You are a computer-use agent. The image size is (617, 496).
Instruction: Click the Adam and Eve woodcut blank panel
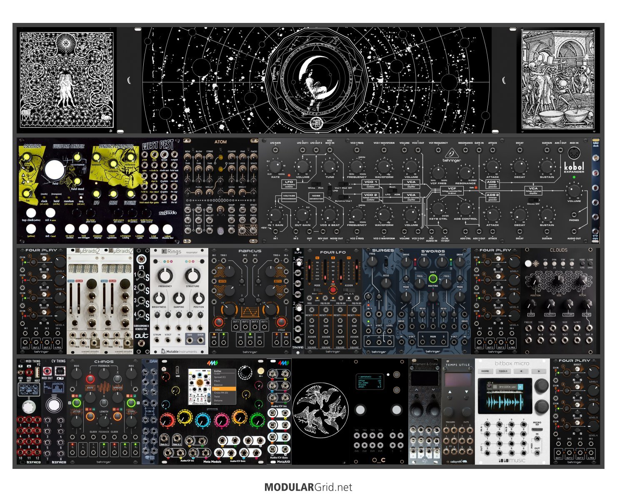67,79
